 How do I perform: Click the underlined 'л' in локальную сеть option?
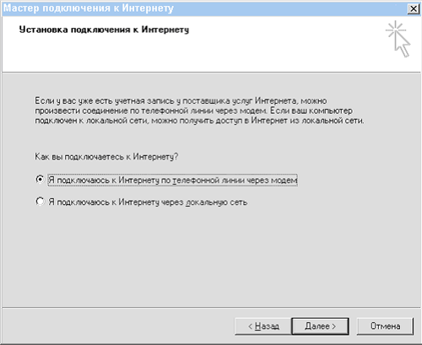(188, 202)
